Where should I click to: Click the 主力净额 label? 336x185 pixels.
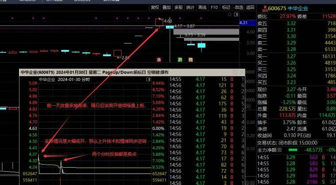267,150
